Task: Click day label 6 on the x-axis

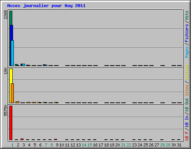Action: pyautogui.click(x=40, y=145)
